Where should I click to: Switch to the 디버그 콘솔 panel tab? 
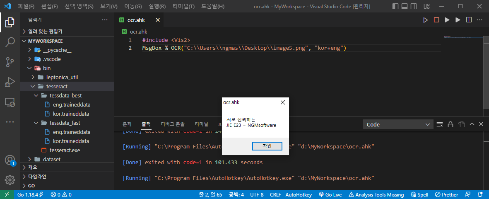(173, 124)
